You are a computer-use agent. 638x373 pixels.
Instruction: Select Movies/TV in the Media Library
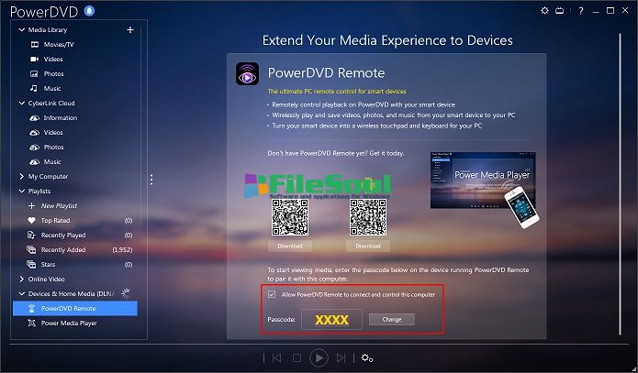click(60, 44)
